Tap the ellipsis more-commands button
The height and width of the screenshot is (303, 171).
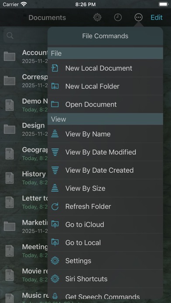pos(138,17)
